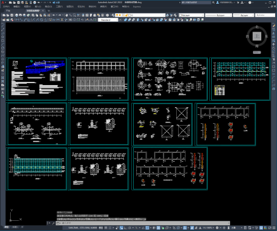Screen dimensions: 277x231
Task: Toggle drawing grid display in status bar
Action: (x=106, y=228)
